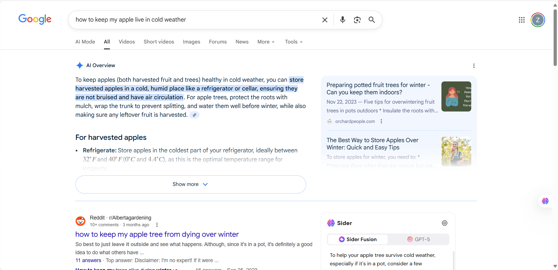Viewport: 558px width, 270px height.
Task: Click the link share icon in AI Overview
Action: pos(194,115)
